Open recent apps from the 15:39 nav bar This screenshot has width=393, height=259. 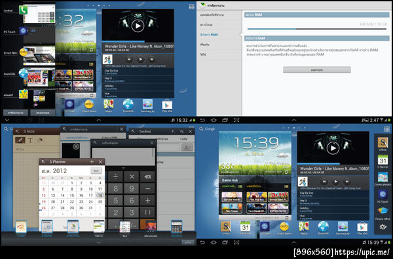(225, 243)
